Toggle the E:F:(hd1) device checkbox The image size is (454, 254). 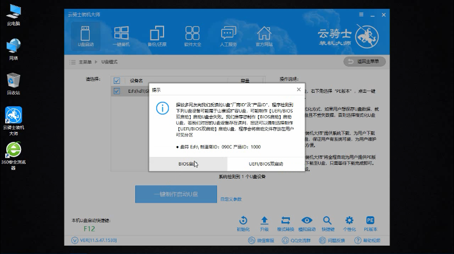point(117,91)
